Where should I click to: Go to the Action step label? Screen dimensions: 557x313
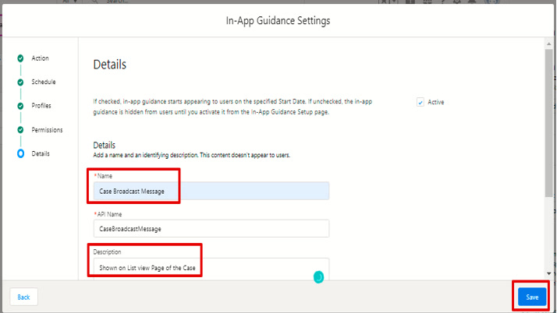click(40, 58)
